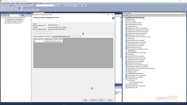Collapse the Root.node tree item

pyautogui.click(x=125, y=80)
